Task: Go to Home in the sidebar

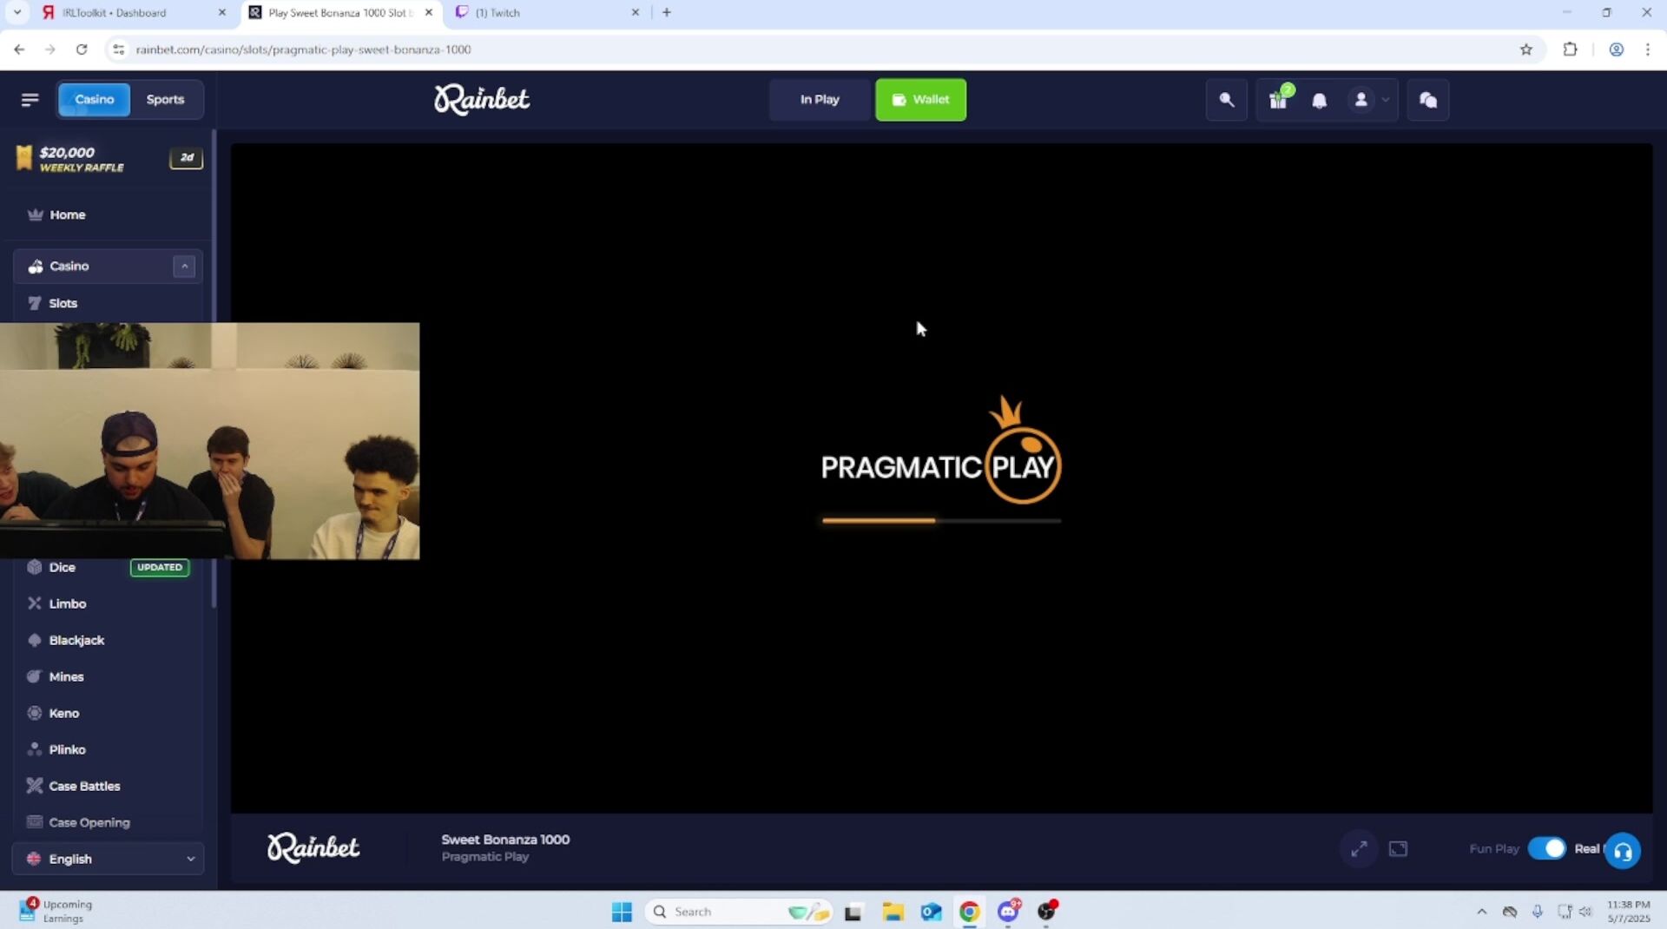Action: click(x=68, y=214)
